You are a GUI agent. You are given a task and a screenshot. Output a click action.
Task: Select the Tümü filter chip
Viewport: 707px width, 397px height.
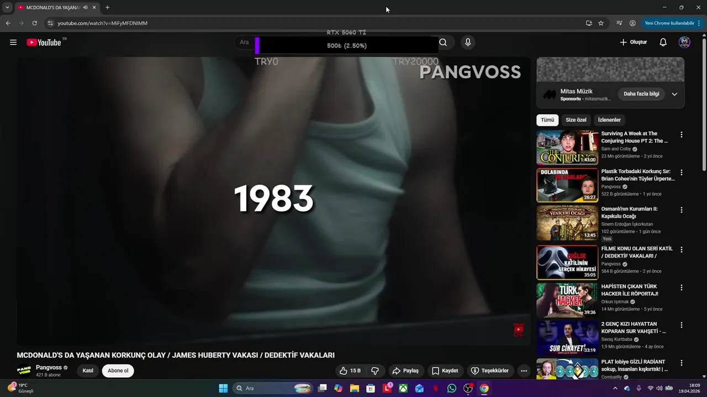547,120
